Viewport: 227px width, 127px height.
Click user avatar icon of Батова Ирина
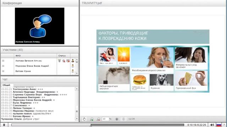(x=73, y=71)
